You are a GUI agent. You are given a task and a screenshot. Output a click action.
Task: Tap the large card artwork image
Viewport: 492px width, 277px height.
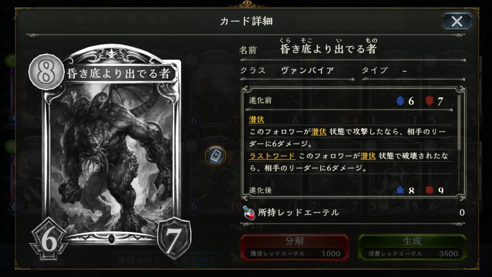pyautogui.click(x=111, y=155)
